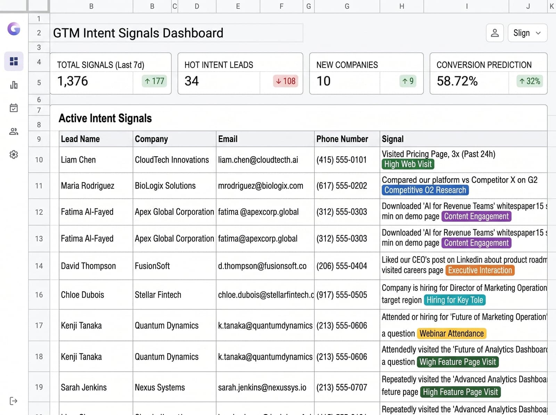556x415 pixels.
Task: Select Content Engagement tag in row 12
Action: tap(476, 216)
